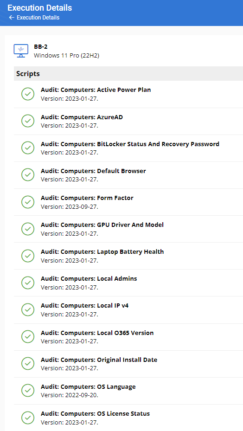This screenshot has width=243, height=431.
Task: Click the Execution Details back link
Action: point(38,18)
